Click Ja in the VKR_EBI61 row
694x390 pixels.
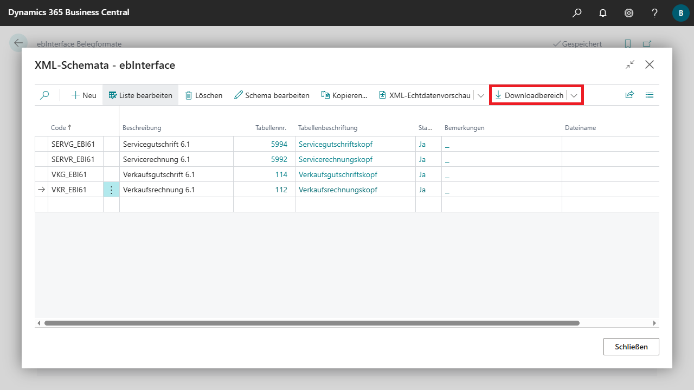coord(422,190)
